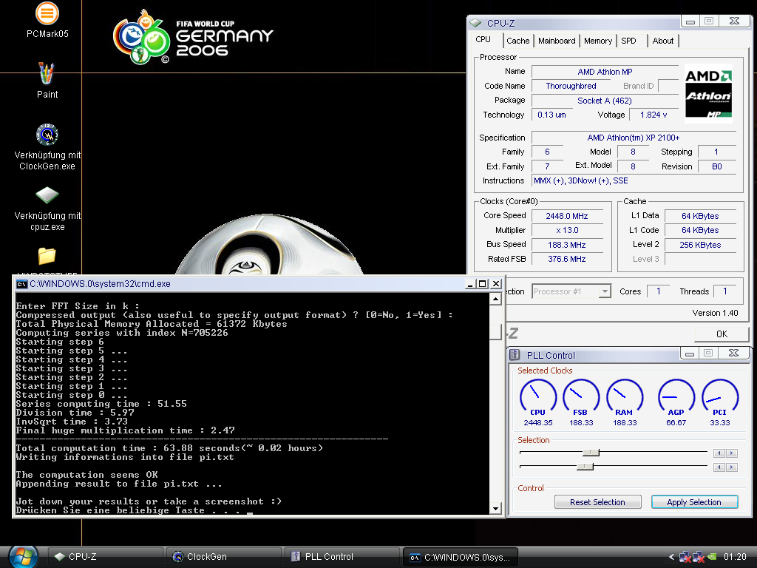Click the Level 2 cache value 256 KBytes

pyautogui.click(x=700, y=245)
